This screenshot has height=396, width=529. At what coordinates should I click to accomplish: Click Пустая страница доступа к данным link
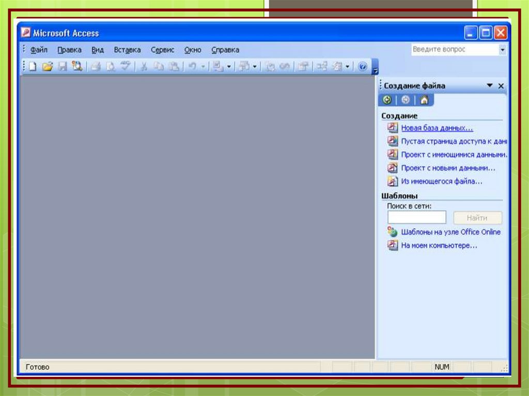[454, 141]
